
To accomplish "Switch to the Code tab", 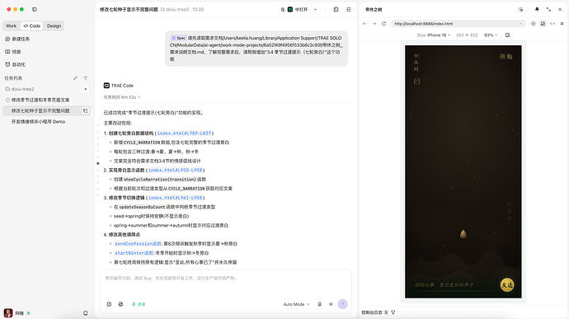I will 32,26.
